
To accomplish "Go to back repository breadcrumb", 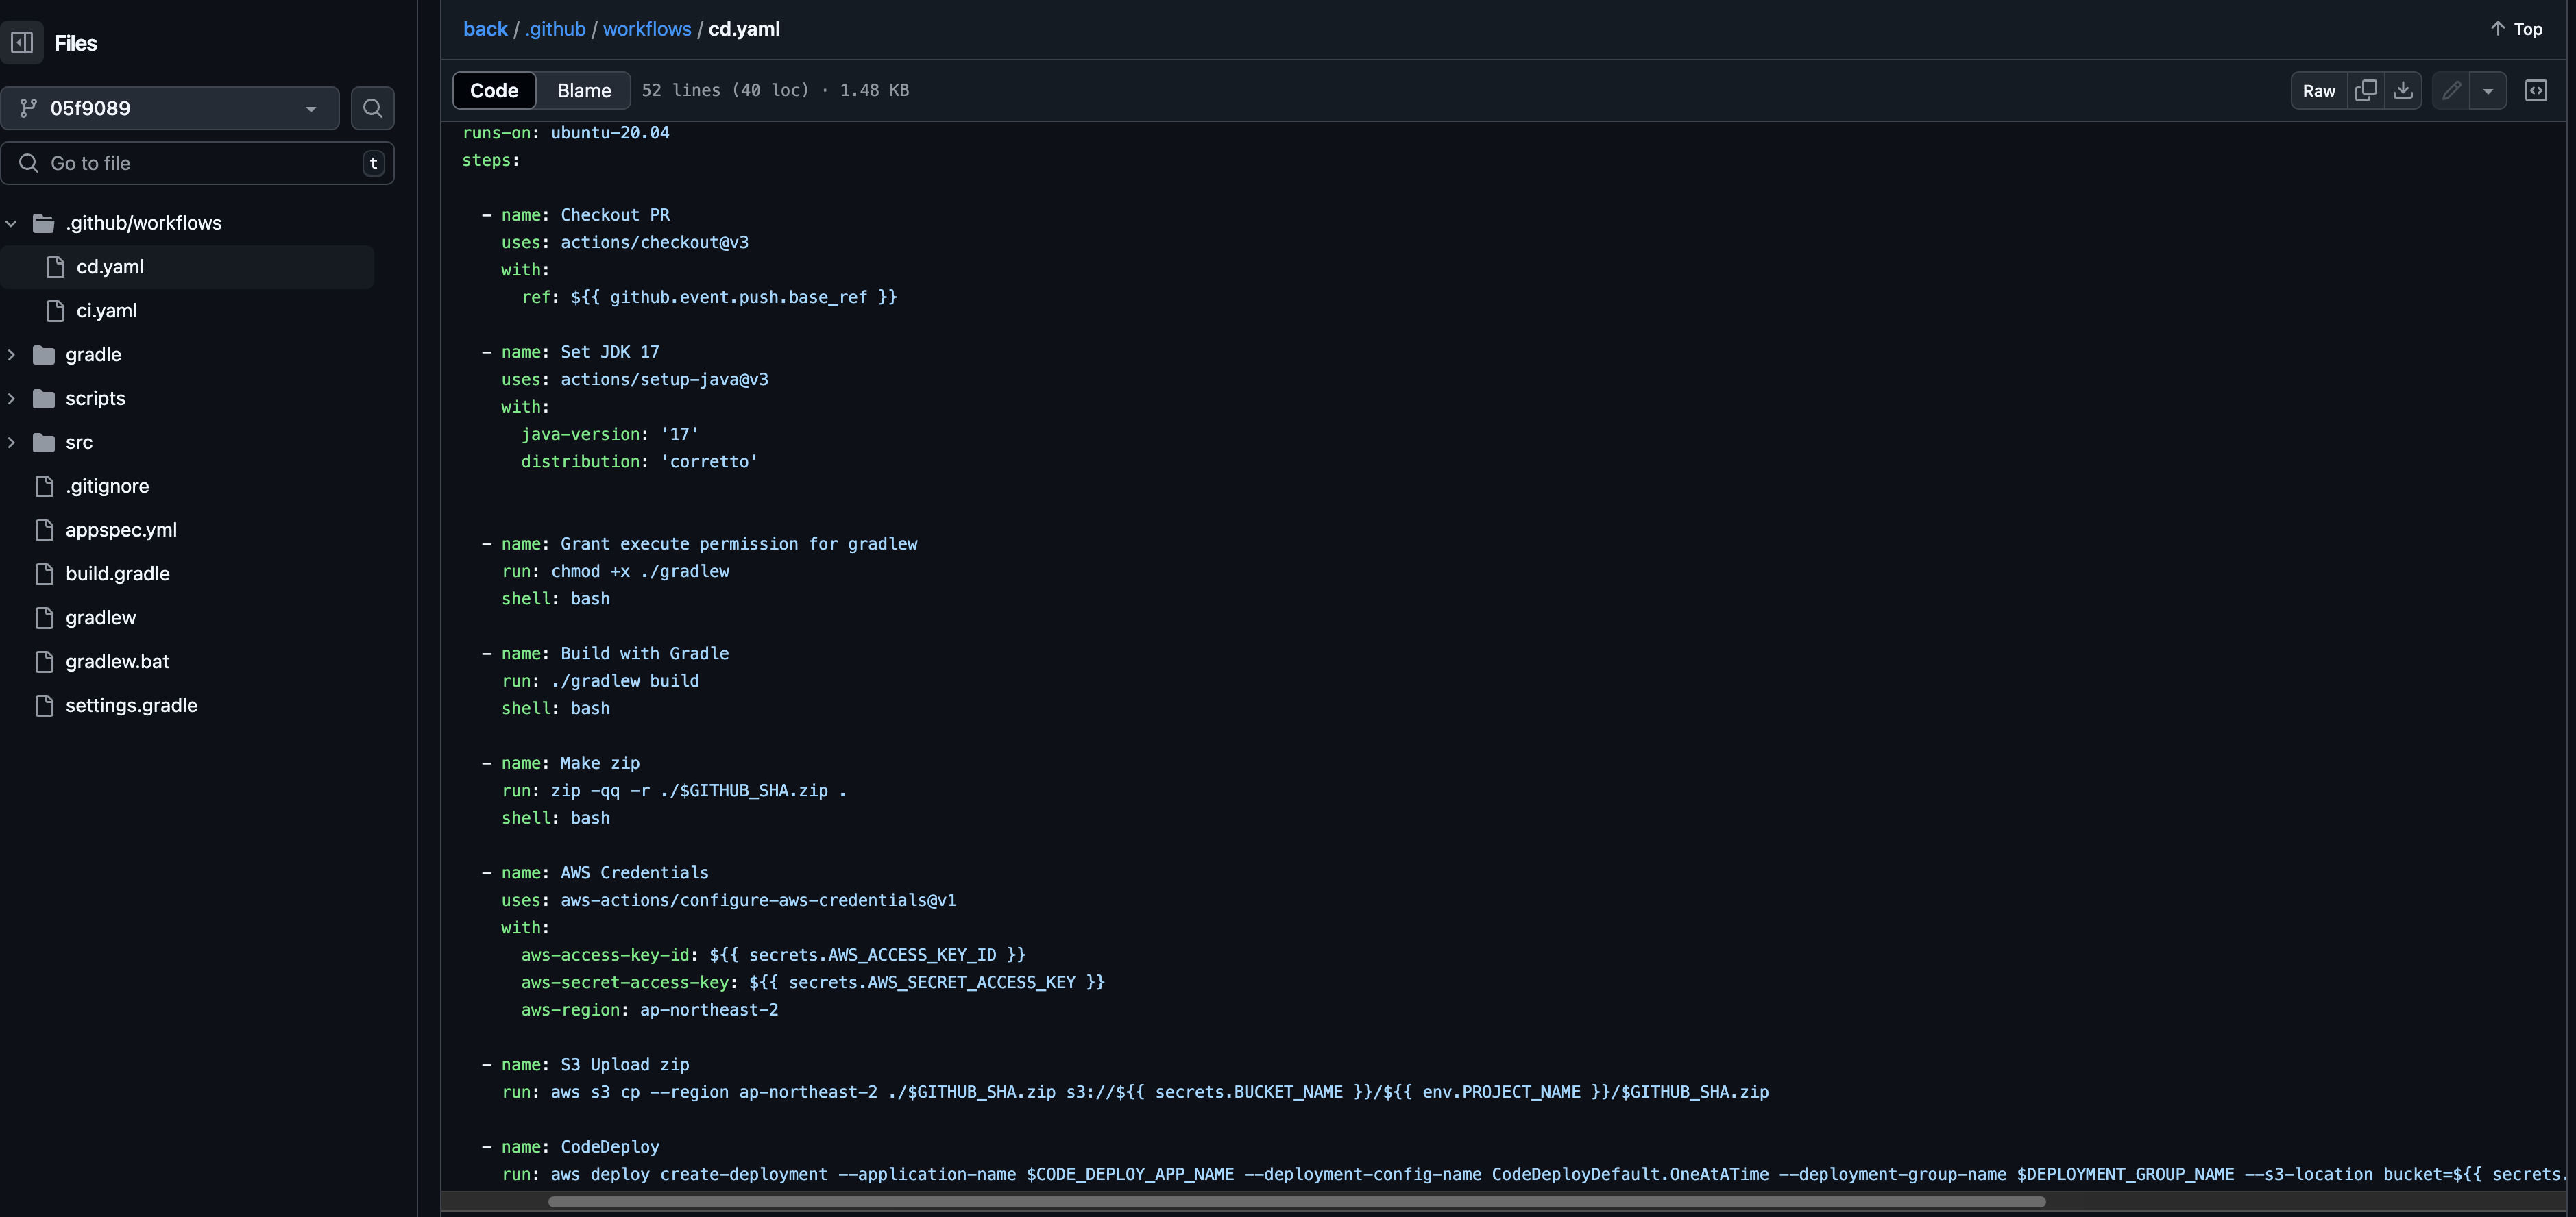I will click(485, 29).
